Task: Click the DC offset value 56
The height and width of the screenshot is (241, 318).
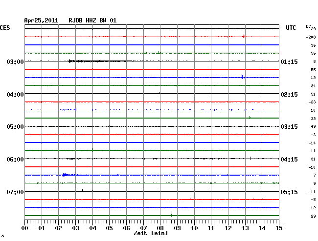Action: pyautogui.click(x=313, y=53)
